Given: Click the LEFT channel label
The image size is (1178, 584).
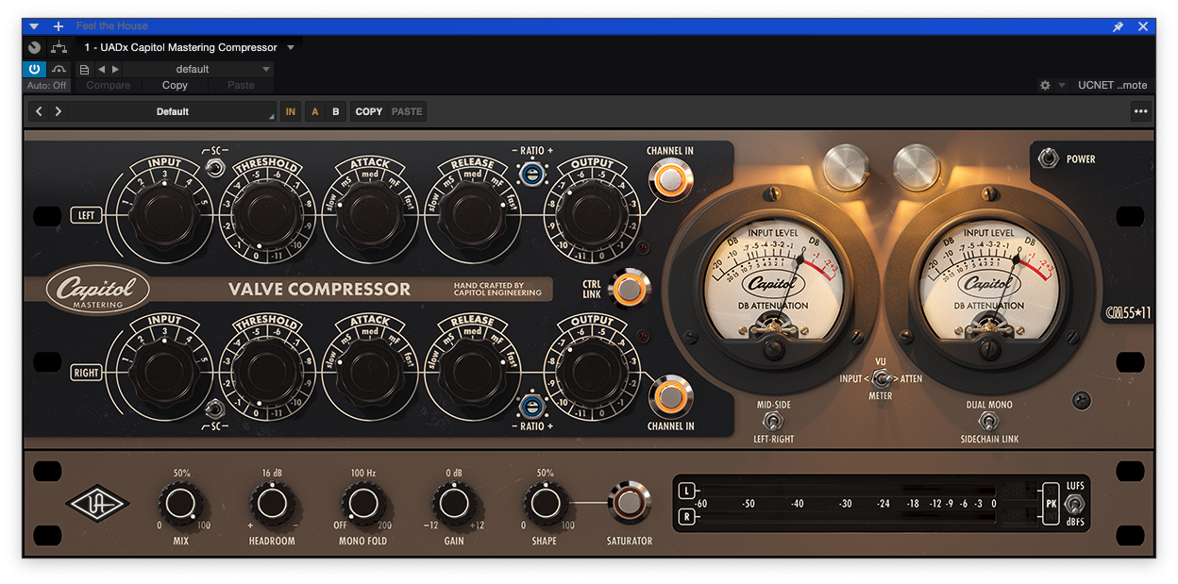Looking at the screenshot, I should pos(86,215).
